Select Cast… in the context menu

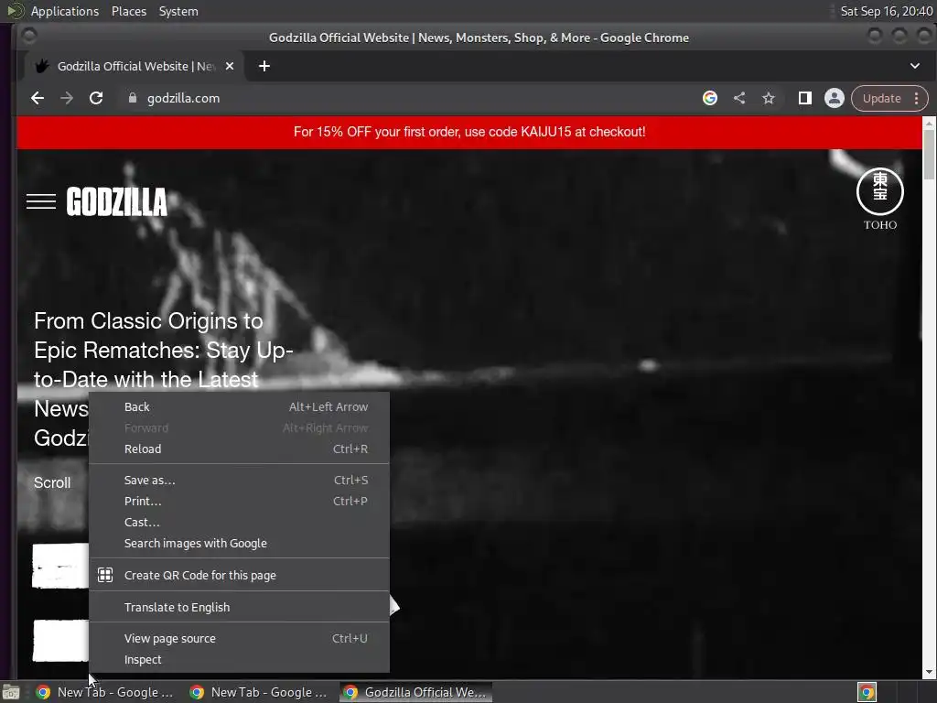pyautogui.click(x=239, y=522)
